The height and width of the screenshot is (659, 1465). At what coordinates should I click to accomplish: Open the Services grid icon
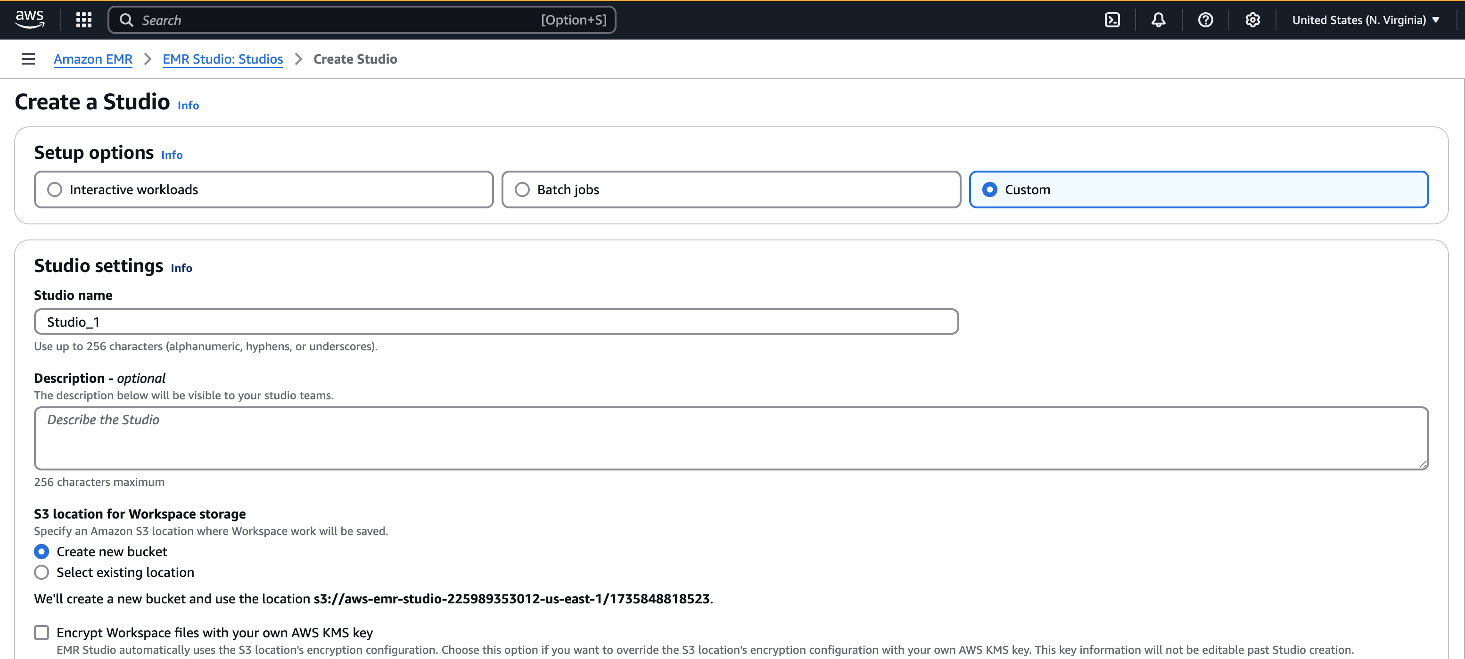[x=83, y=19]
